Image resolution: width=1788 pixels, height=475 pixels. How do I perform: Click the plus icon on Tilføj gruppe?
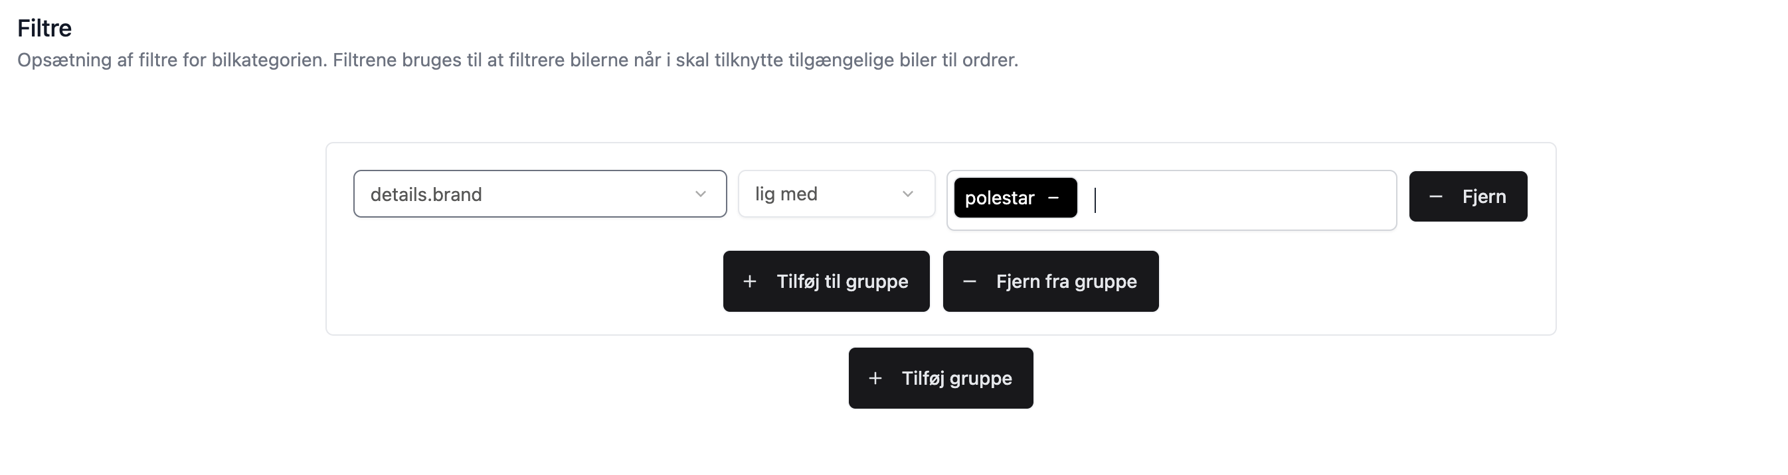pyautogui.click(x=875, y=379)
